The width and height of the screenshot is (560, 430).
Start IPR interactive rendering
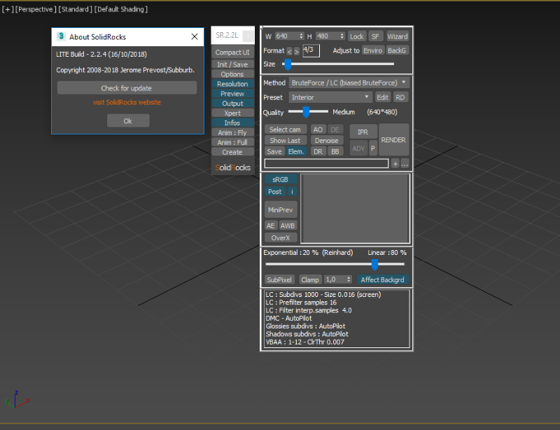[363, 132]
